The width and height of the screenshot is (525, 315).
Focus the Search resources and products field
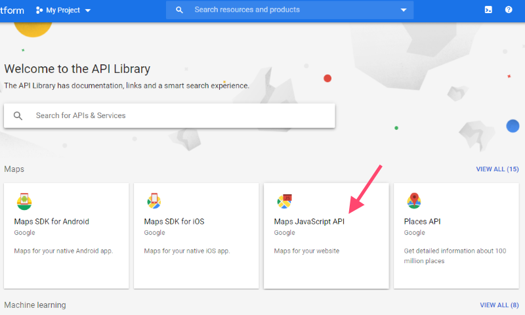[289, 10]
